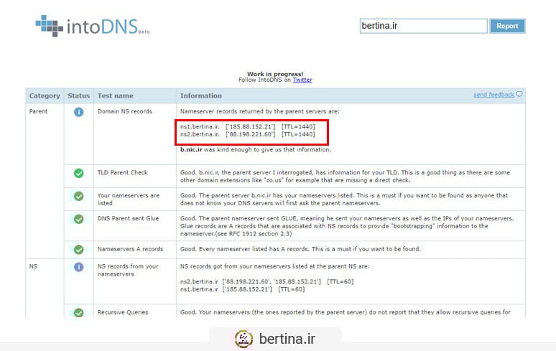Click green check icon beside DNS Parent sent Glue
This screenshot has width=556, height=351.
(x=79, y=219)
